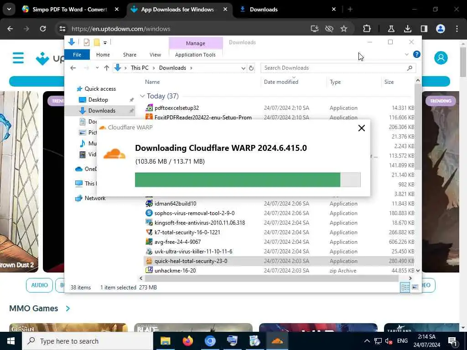
Task: Click the search magnifier icon in Explorer
Action: (x=410, y=68)
